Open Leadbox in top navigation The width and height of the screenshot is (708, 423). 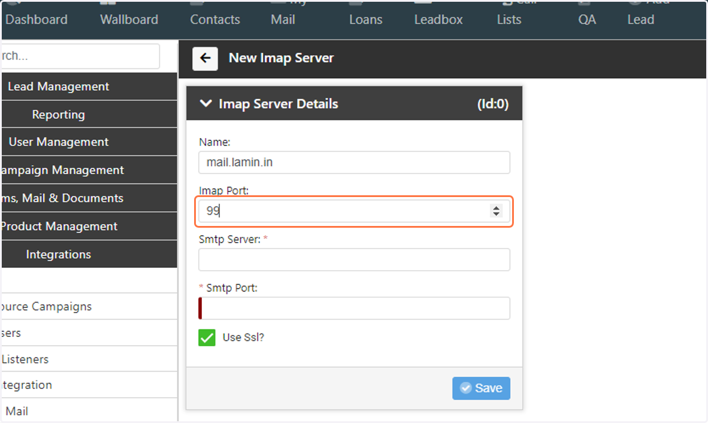point(438,19)
